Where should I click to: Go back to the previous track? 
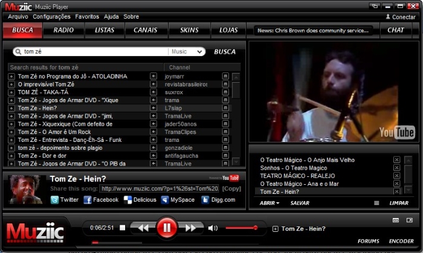click(143, 228)
